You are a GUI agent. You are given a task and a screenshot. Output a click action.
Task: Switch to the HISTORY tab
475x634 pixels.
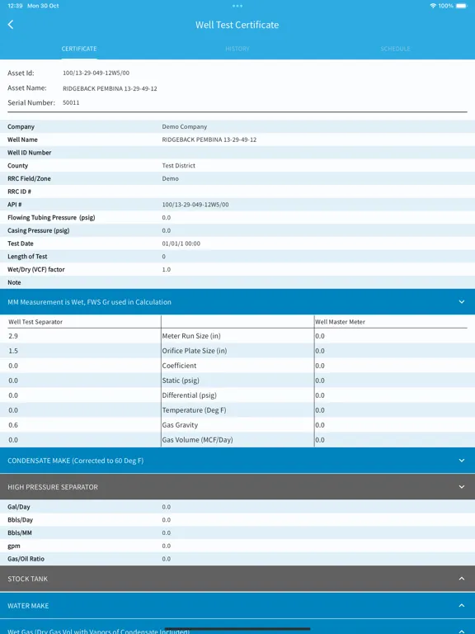click(x=237, y=49)
